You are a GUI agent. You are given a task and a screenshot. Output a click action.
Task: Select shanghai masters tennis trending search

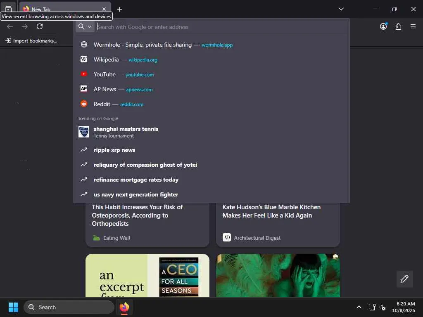click(211, 132)
